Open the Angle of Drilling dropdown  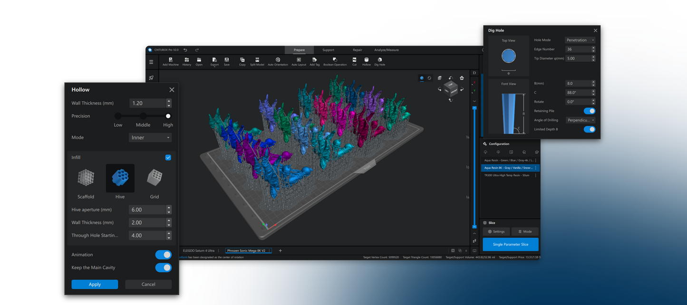point(580,120)
